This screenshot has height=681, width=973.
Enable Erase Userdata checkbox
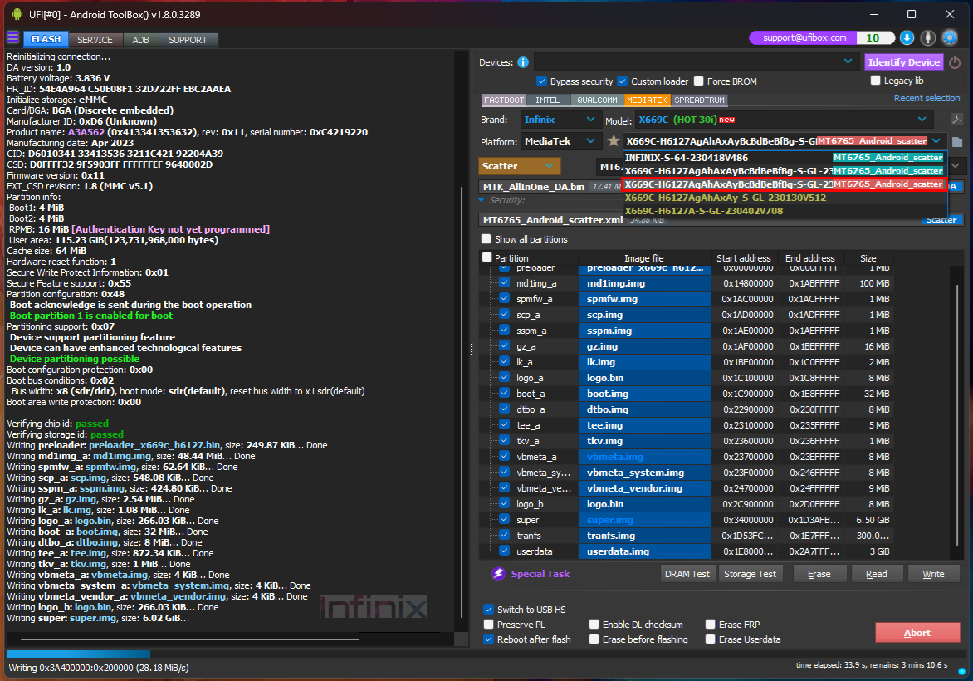pyautogui.click(x=711, y=639)
